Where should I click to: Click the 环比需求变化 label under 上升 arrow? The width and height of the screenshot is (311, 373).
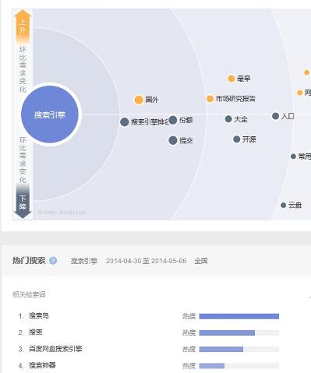click(23, 69)
